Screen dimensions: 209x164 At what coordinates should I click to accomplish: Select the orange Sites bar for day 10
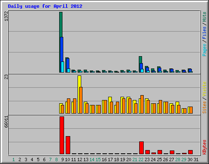(x=69, y=106)
